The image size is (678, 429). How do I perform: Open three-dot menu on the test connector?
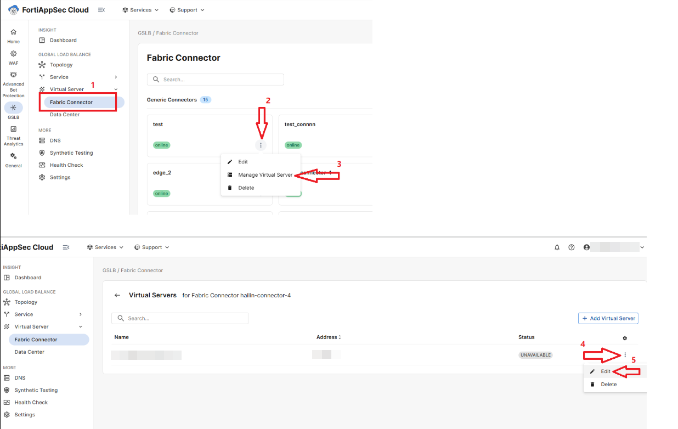pyautogui.click(x=261, y=145)
